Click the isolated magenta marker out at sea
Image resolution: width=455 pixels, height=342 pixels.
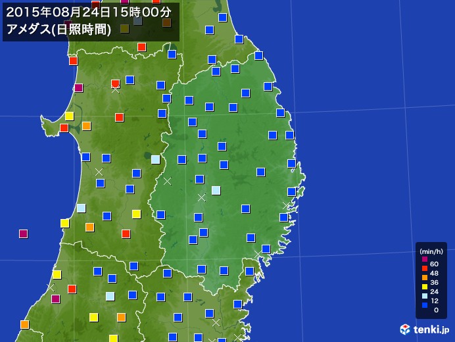23,233
